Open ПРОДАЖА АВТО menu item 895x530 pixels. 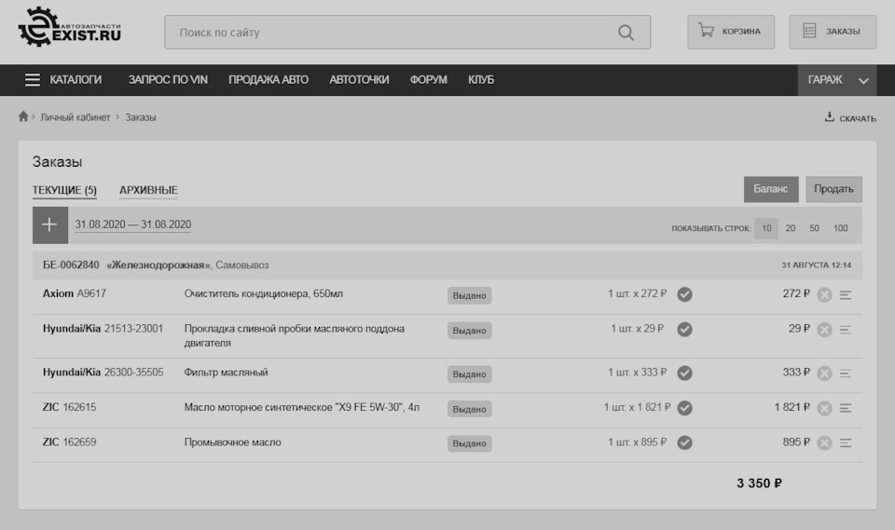268,80
